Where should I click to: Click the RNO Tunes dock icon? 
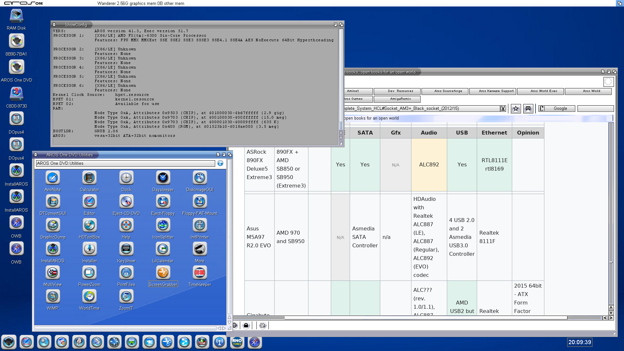[x=237, y=342]
